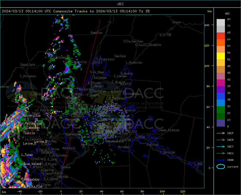Click the orange VBCR arrow icon
Viewport: 241px width, 195px height.
point(221,140)
